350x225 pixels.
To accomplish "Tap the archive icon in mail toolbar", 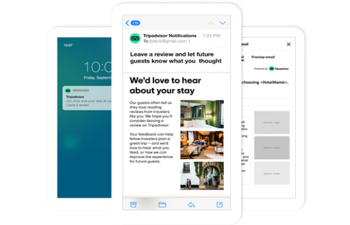I will 133,204.
